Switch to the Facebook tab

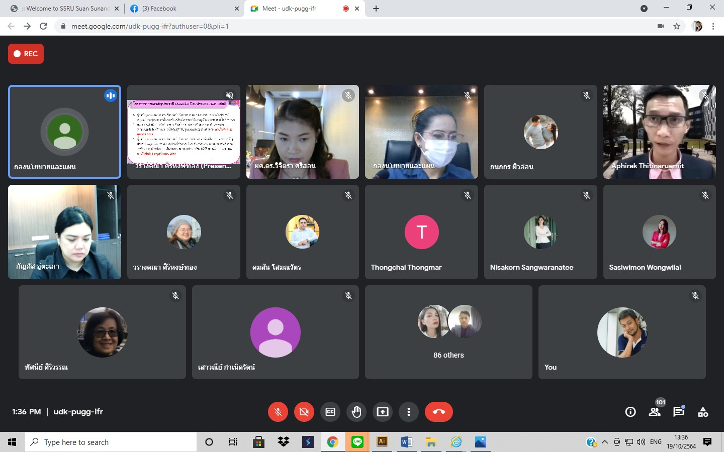pyautogui.click(x=181, y=9)
